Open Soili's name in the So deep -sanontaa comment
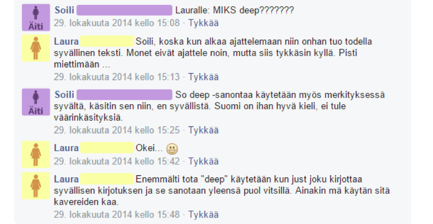The image size is (433, 224). coord(65,95)
